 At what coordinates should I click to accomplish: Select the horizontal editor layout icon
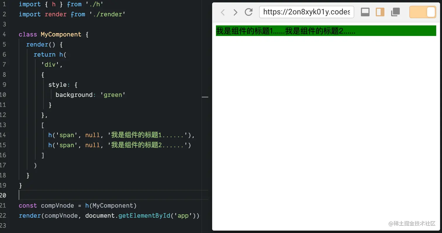tap(365, 12)
